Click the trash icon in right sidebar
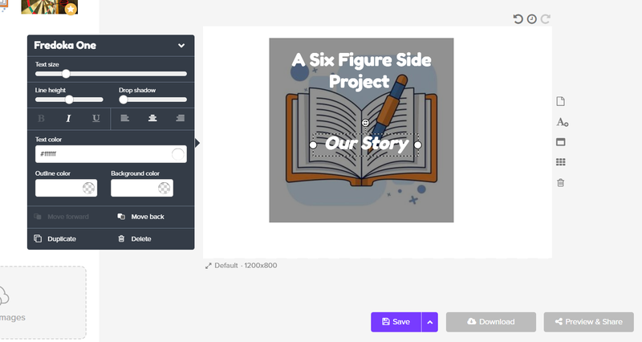Screen dimensions: 642x342 [560, 183]
